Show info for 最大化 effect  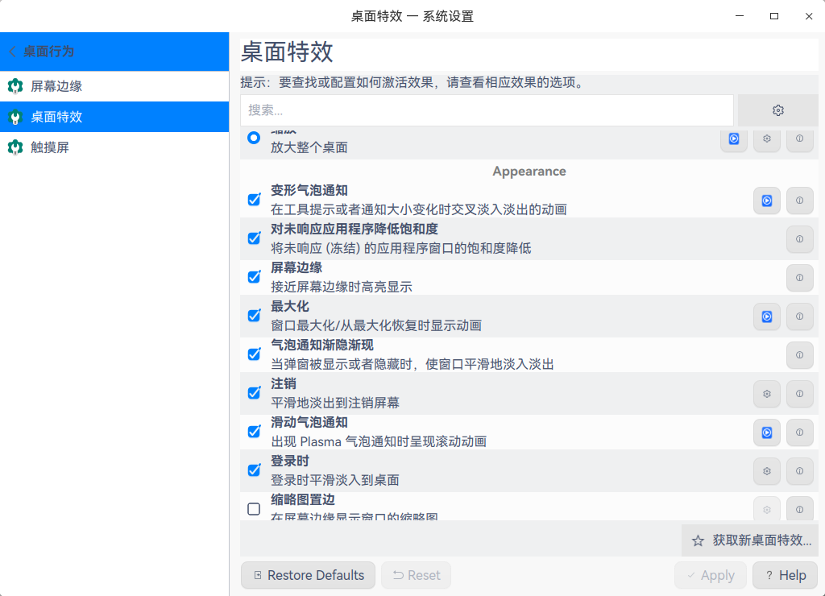point(800,317)
